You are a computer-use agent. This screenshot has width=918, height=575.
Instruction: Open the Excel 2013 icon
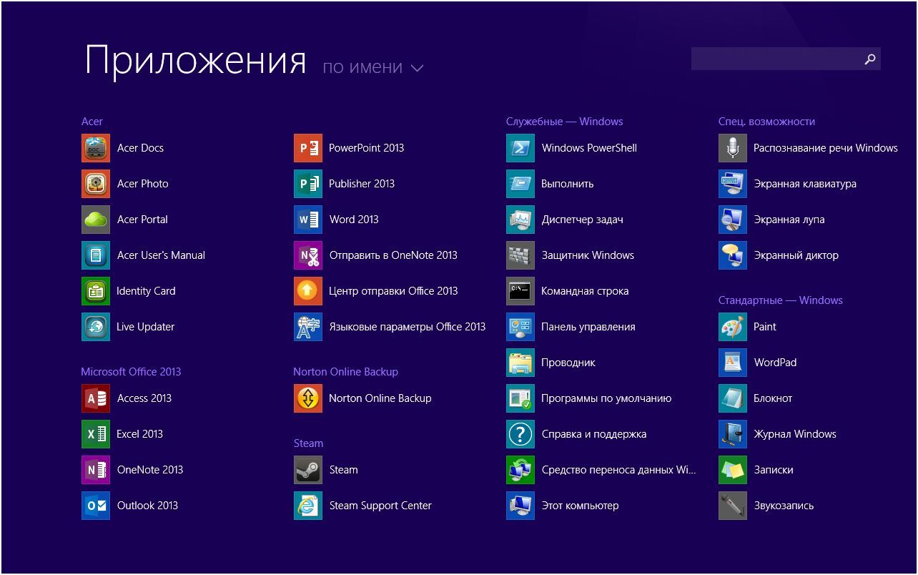(x=96, y=434)
